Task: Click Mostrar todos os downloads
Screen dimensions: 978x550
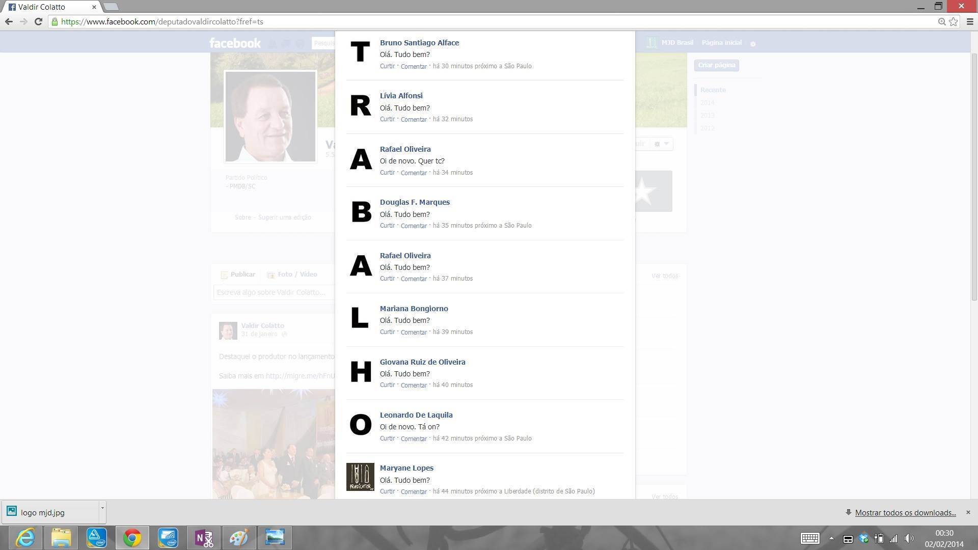Action: [905, 513]
